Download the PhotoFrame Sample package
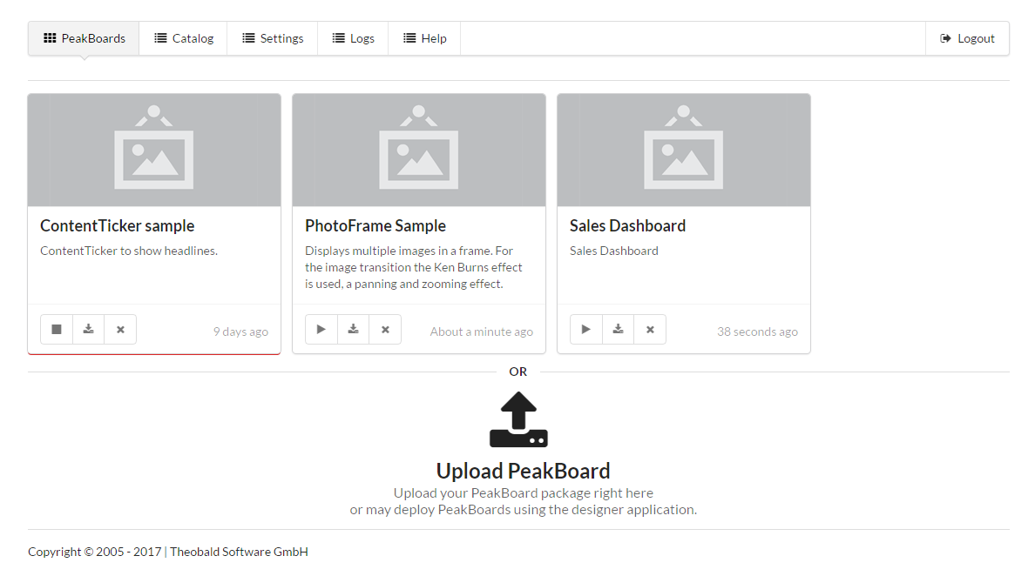The height and width of the screenshot is (576, 1035). 353,330
